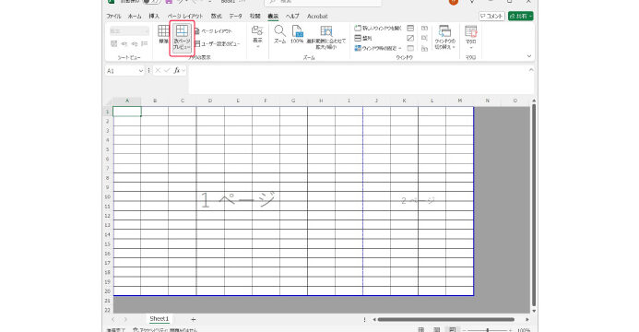Open ユーザー設定のビュー (Custom Views)
The height and width of the screenshot is (332, 639).
tap(218, 43)
